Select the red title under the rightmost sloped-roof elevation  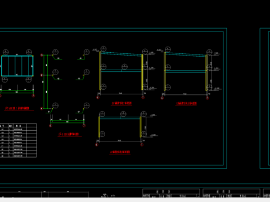click(186, 103)
